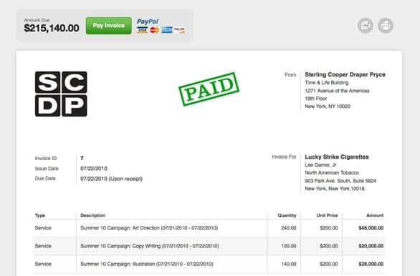Viewport: 420px width, 276px height.
Task: Click the Time & Life Building line
Action: 327,82
